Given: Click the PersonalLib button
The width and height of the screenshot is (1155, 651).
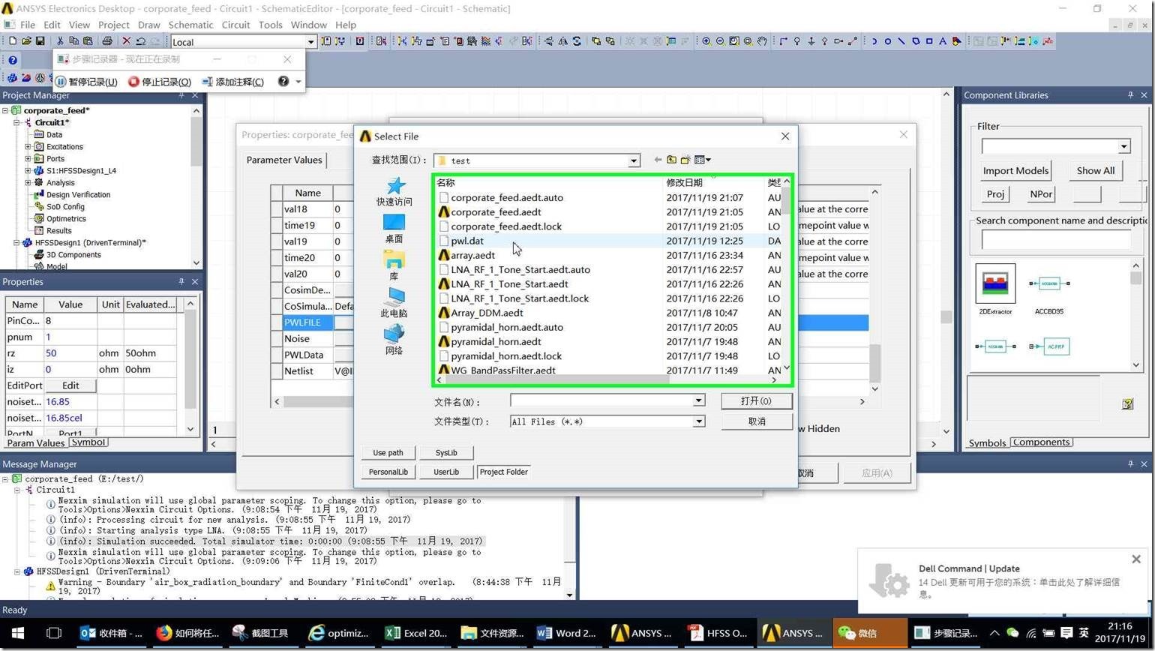Looking at the screenshot, I should click(x=388, y=472).
